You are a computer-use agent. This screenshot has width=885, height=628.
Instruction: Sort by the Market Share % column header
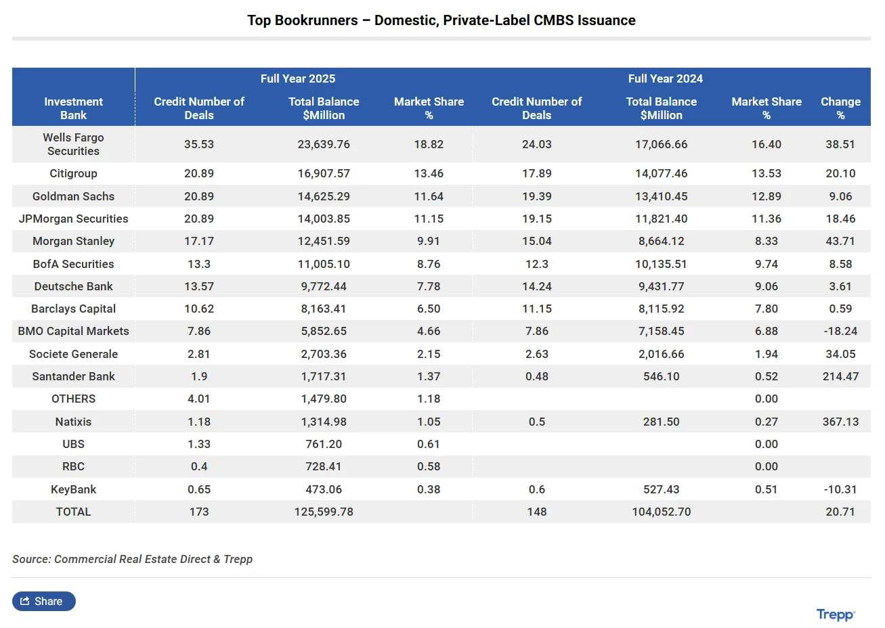click(429, 108)
